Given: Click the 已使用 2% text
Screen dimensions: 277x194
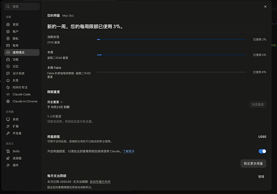Looking at the screenshot, I should (x=259, y=39).
